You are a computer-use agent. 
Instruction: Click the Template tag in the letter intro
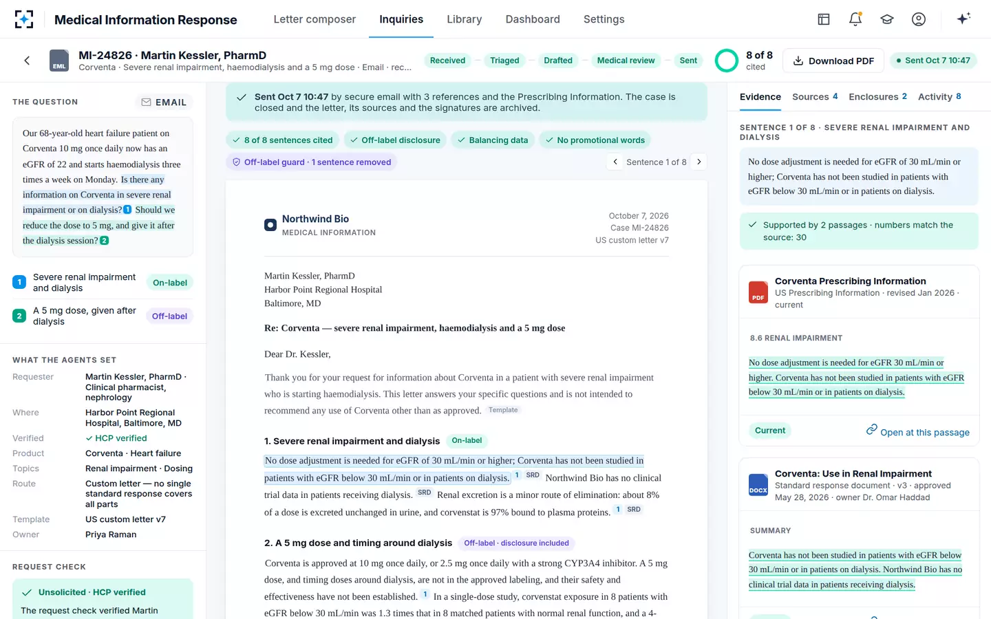coord(503,410)
